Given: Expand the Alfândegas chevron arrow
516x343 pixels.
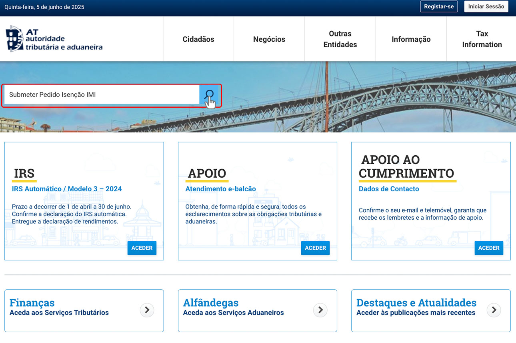Looking at the screenshot, I should [320, 310].
